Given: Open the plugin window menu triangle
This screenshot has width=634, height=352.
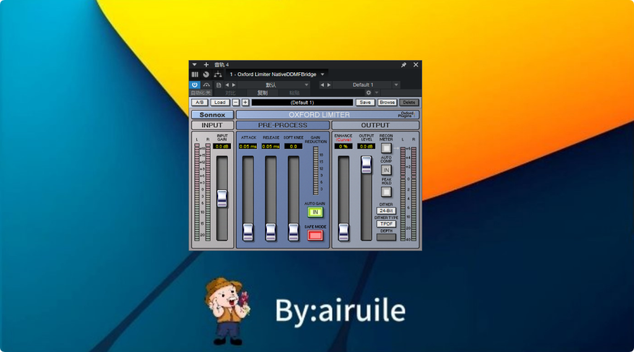Looking at the screenshot, I should click(x=194, y=65).
